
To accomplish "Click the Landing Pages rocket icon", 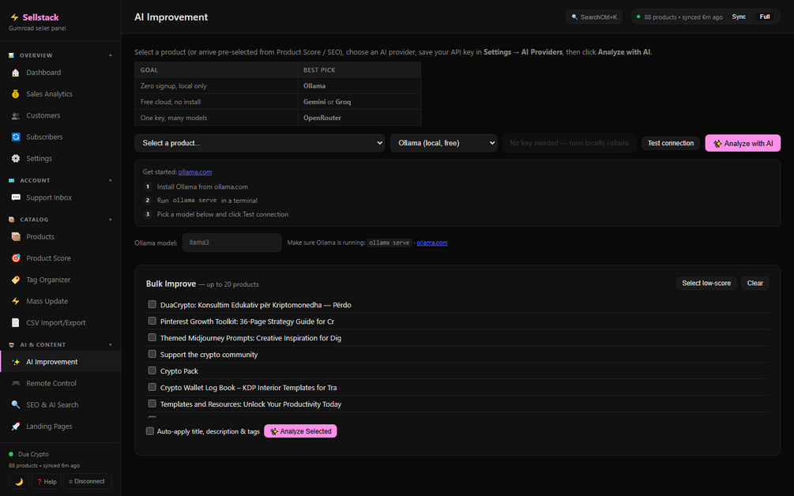I will click(16, 426).
